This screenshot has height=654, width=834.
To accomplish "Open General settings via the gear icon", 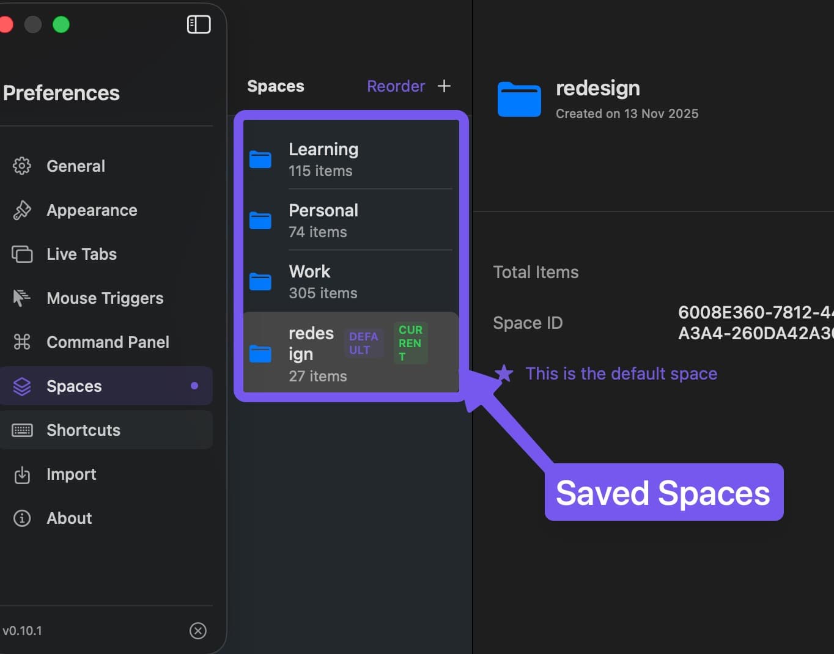I will click(x=21, y=166).
